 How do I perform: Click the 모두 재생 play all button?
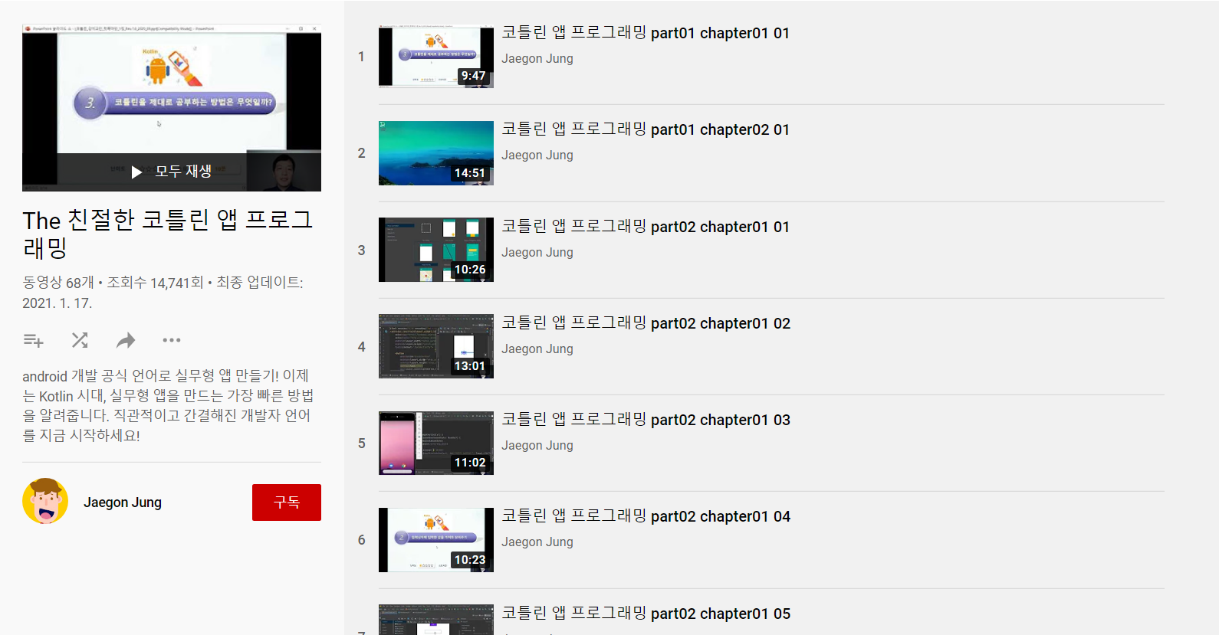(x=172, y=172)
